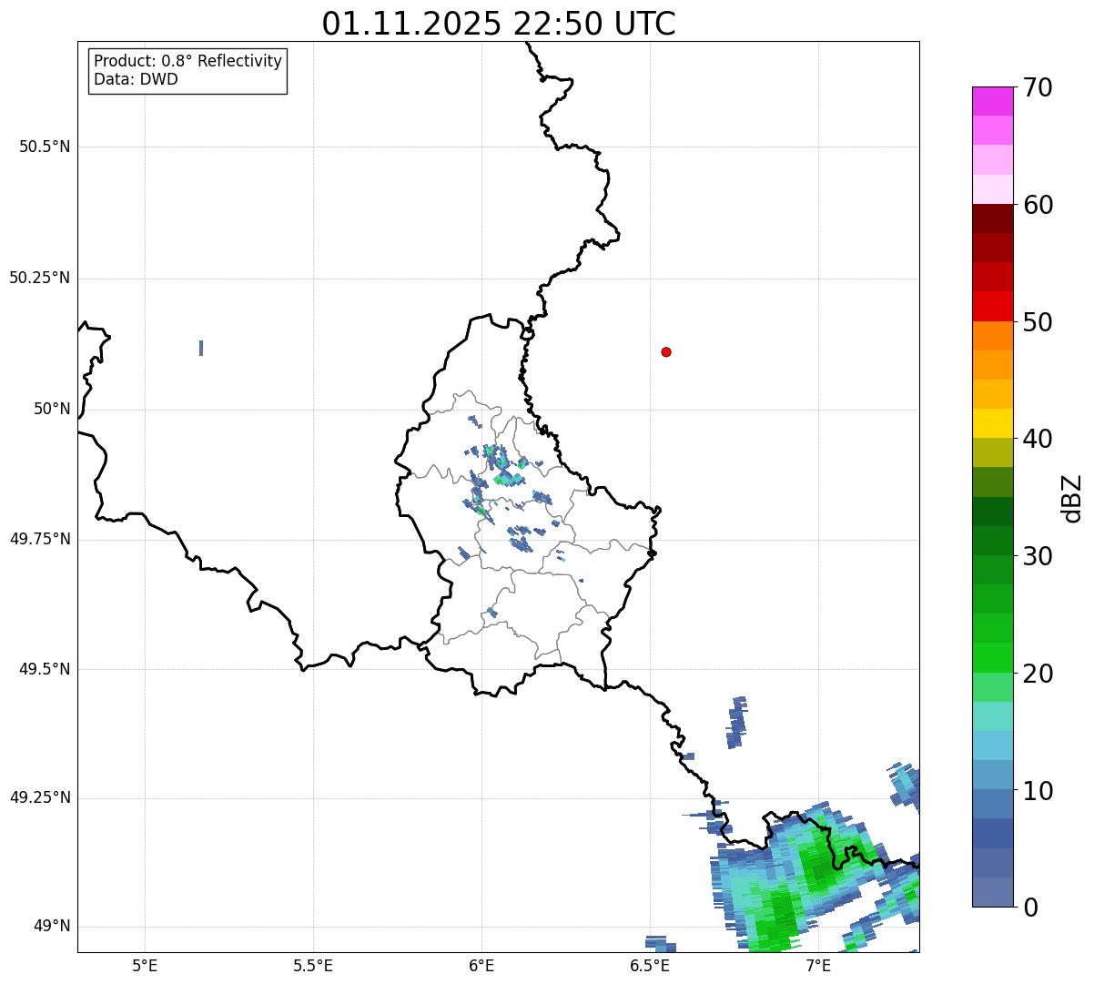Click the colorbar tick label 0
Screen dimensions: 1094x984
pos(1030,908)
